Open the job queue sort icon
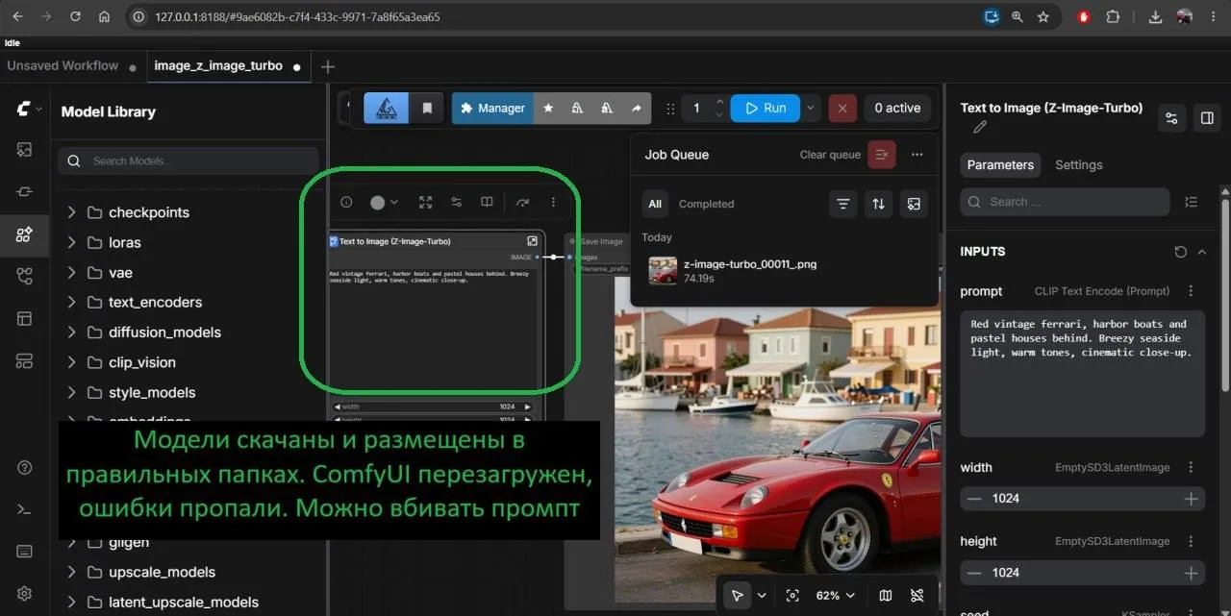Viewport: 1231px width, 616px height. 878,204
